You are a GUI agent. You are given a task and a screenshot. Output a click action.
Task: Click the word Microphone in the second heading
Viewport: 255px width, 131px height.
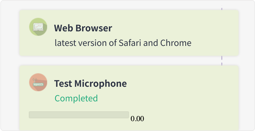(100, 83)
